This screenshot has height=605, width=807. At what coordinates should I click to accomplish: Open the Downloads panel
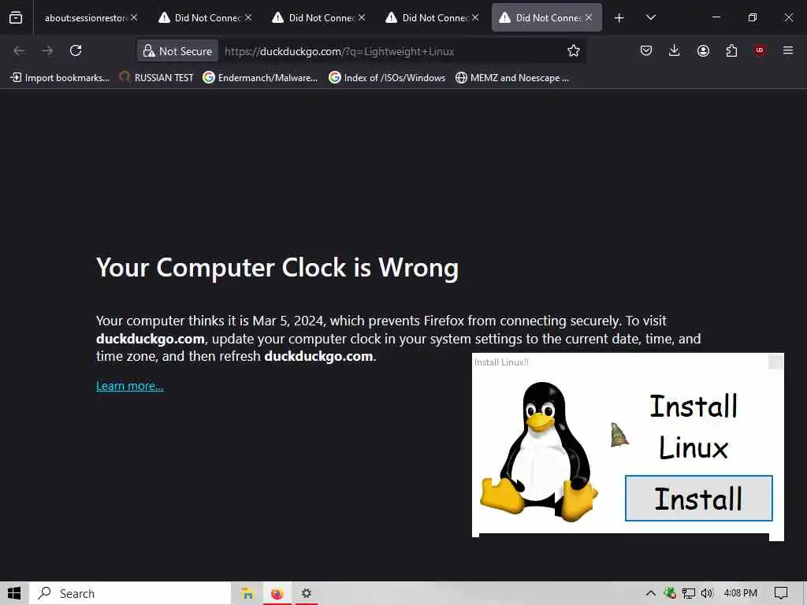675,50
